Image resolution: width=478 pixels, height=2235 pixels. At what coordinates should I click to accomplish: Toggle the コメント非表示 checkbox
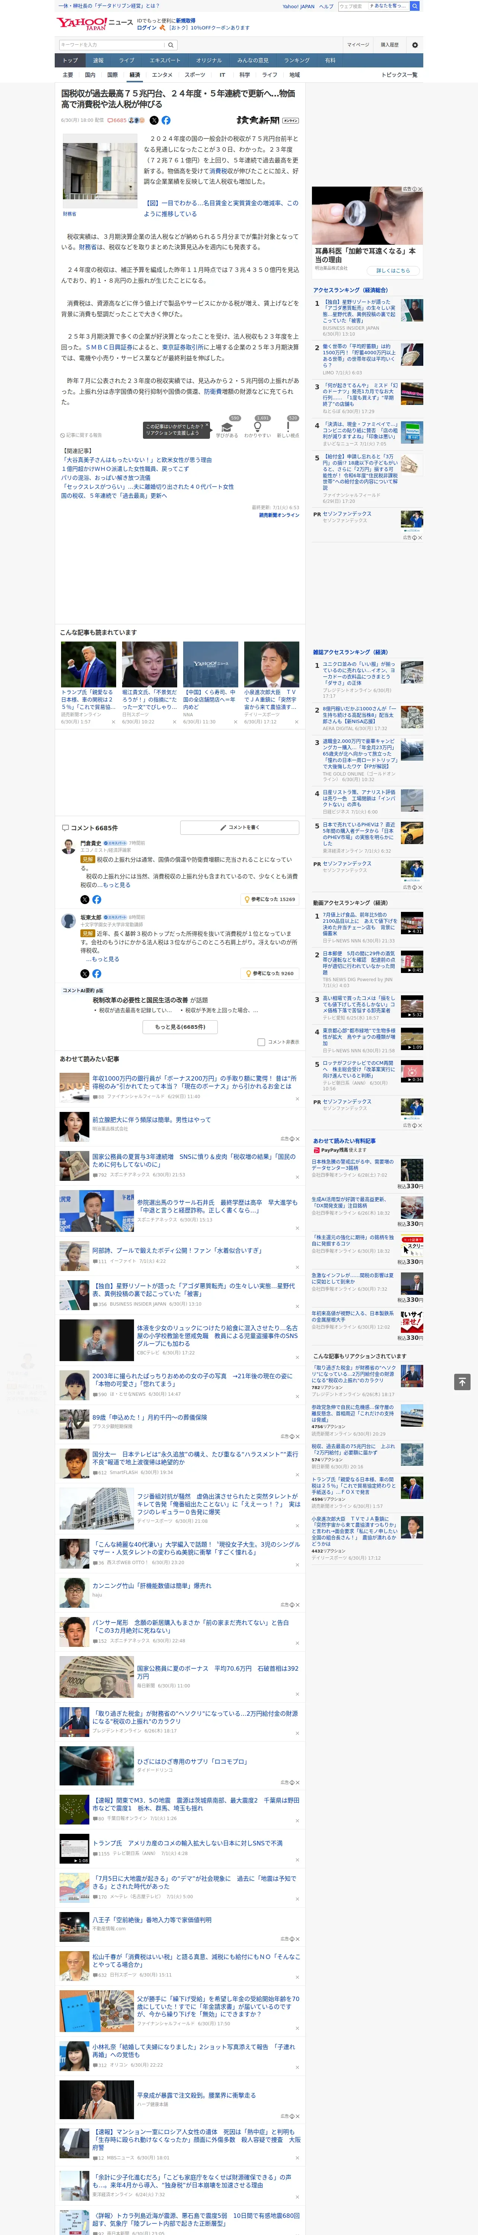point(261,1042)
